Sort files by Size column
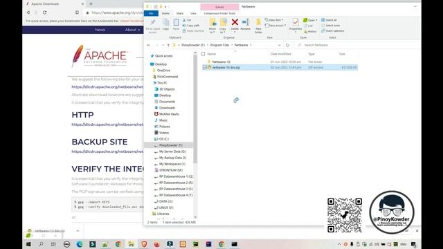This screenshot has width=443, height=249. (342, 54)
